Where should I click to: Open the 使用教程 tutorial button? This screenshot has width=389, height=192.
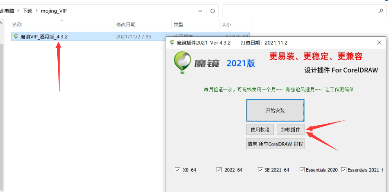click(260, 130)
